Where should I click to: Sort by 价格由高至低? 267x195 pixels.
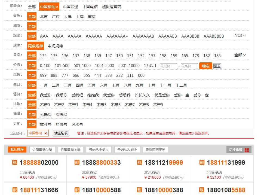(70, 150)
